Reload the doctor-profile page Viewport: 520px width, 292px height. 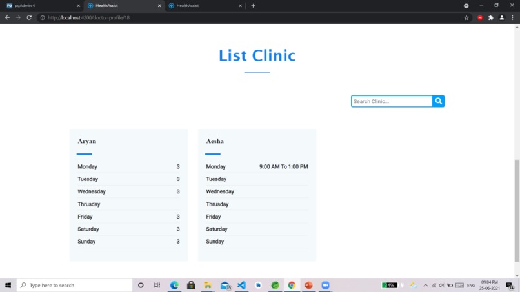click(x=29, y=17)
